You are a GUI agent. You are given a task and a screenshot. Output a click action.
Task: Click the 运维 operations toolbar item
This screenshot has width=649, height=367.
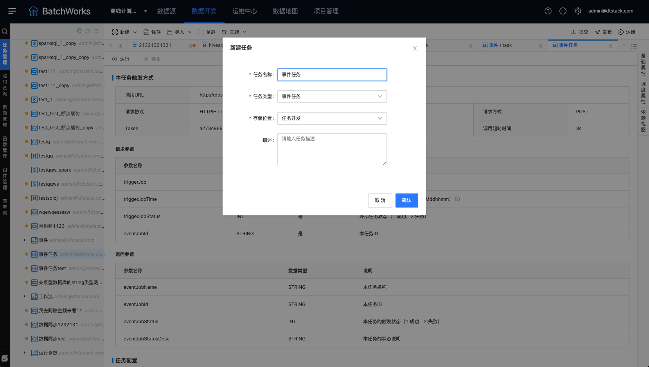[627, 32]
